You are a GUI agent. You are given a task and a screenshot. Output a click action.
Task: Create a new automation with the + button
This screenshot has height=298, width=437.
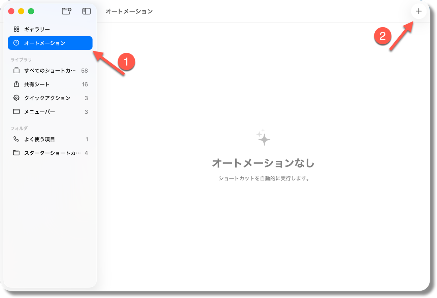coord(418,11)
